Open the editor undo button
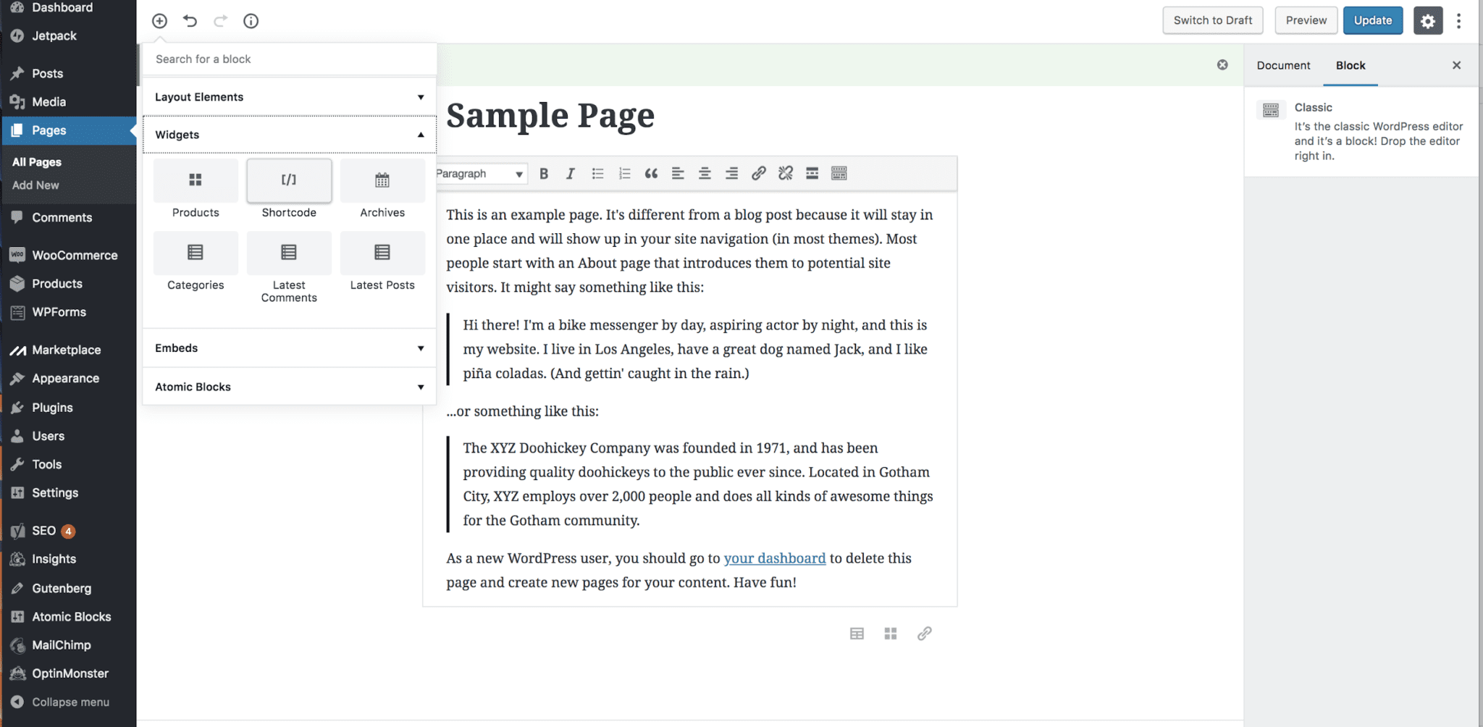Viewport: 1483px width, 727px height. click(190, 20)
